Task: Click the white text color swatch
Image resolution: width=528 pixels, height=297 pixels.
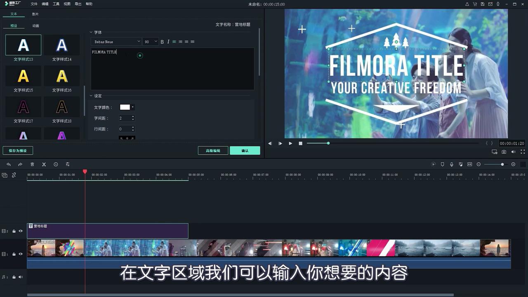Action: (x=125, y=107)
